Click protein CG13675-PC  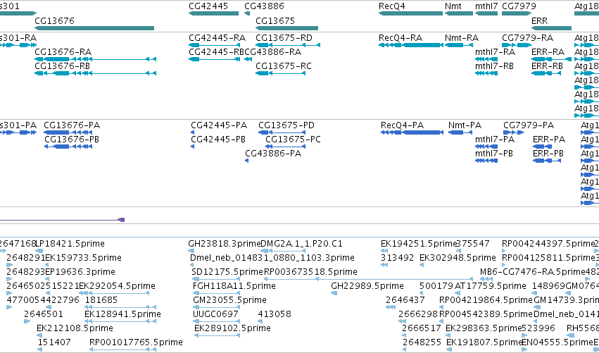tap(293, 140)
